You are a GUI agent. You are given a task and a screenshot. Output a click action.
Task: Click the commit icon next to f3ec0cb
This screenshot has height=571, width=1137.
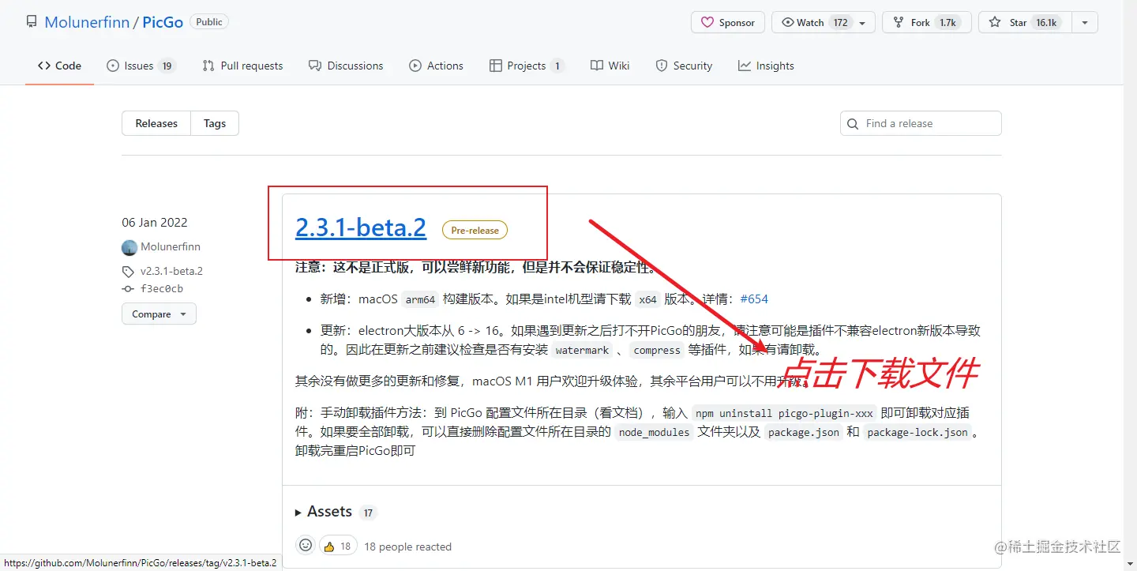pyautogui.click(x=128, y=289)
